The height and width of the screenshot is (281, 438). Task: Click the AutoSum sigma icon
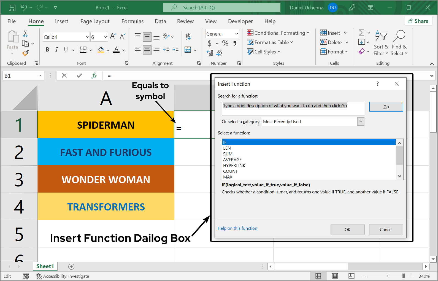pos(362,33)
